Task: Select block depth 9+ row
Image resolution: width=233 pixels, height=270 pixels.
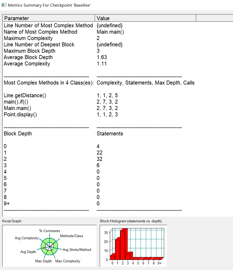Action: click(x=118, y=203)
